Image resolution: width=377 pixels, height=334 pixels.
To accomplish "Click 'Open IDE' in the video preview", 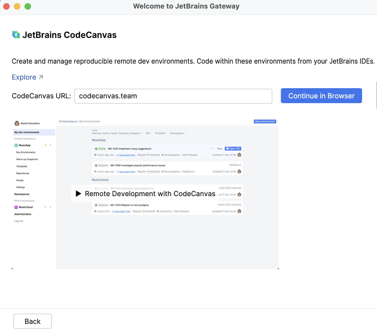I will pyautogui.click(x=233, y=149).
